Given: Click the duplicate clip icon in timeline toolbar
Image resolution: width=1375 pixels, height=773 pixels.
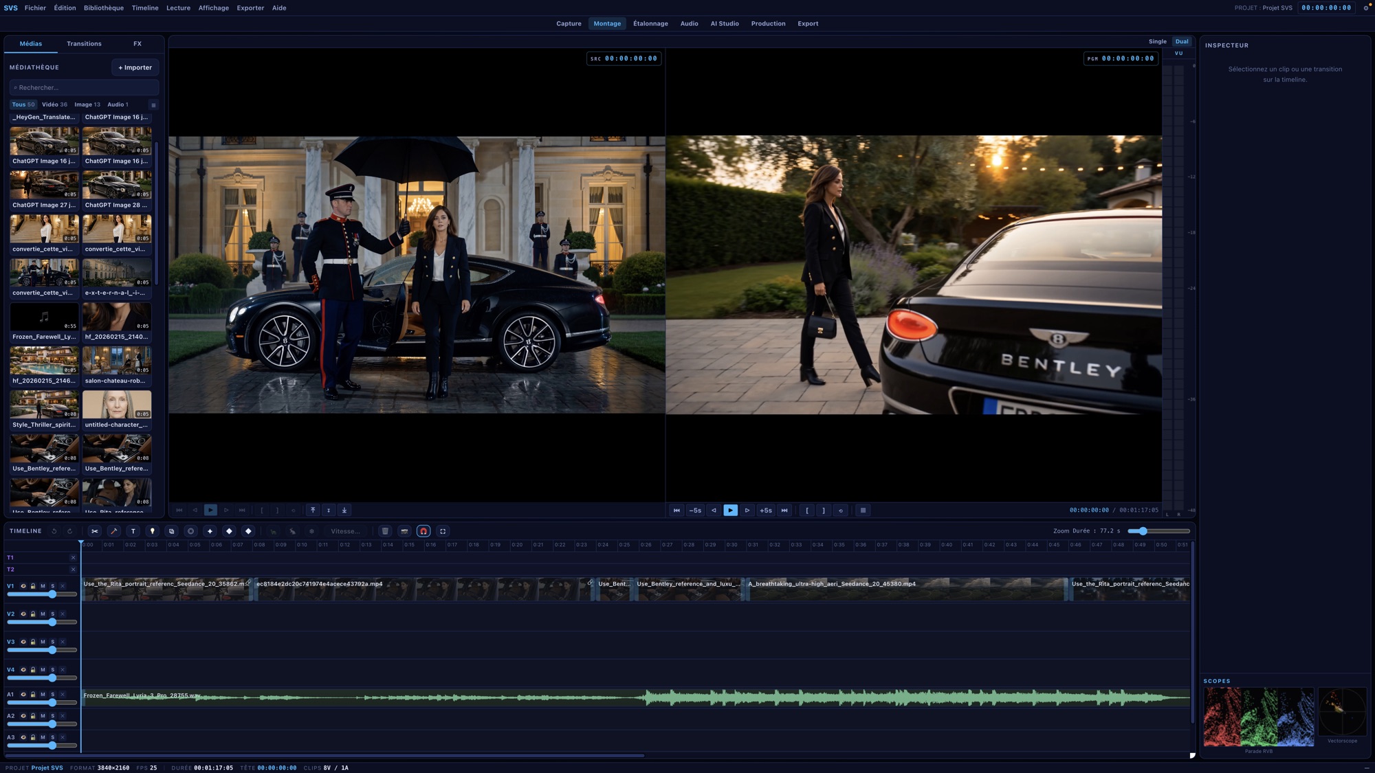Looking at the screenshot, I should [x=172, y=531].
